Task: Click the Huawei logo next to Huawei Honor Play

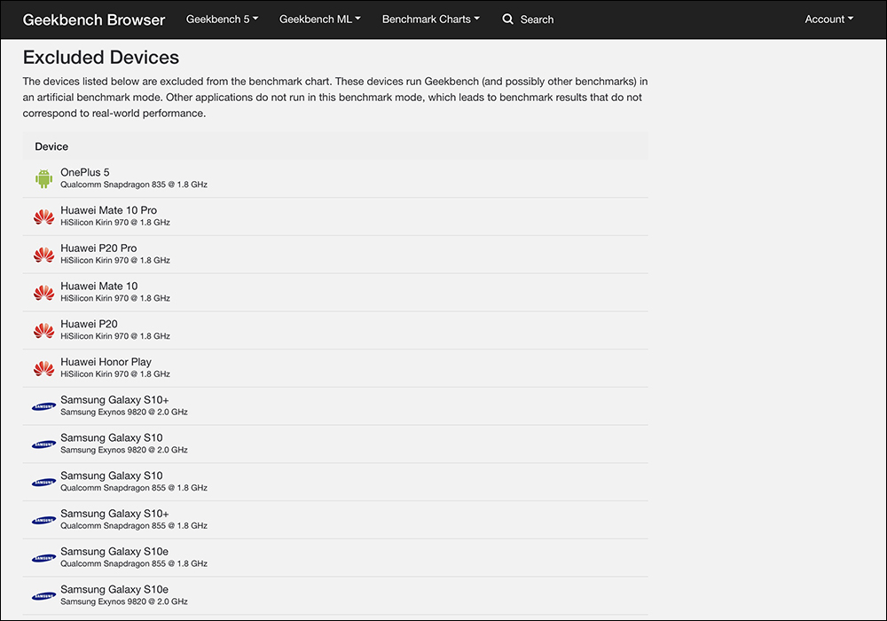Action: tap(43, 368)
